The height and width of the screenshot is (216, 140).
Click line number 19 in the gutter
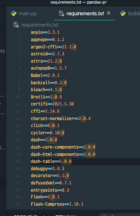pyautogui.click(x=18, y=161)
